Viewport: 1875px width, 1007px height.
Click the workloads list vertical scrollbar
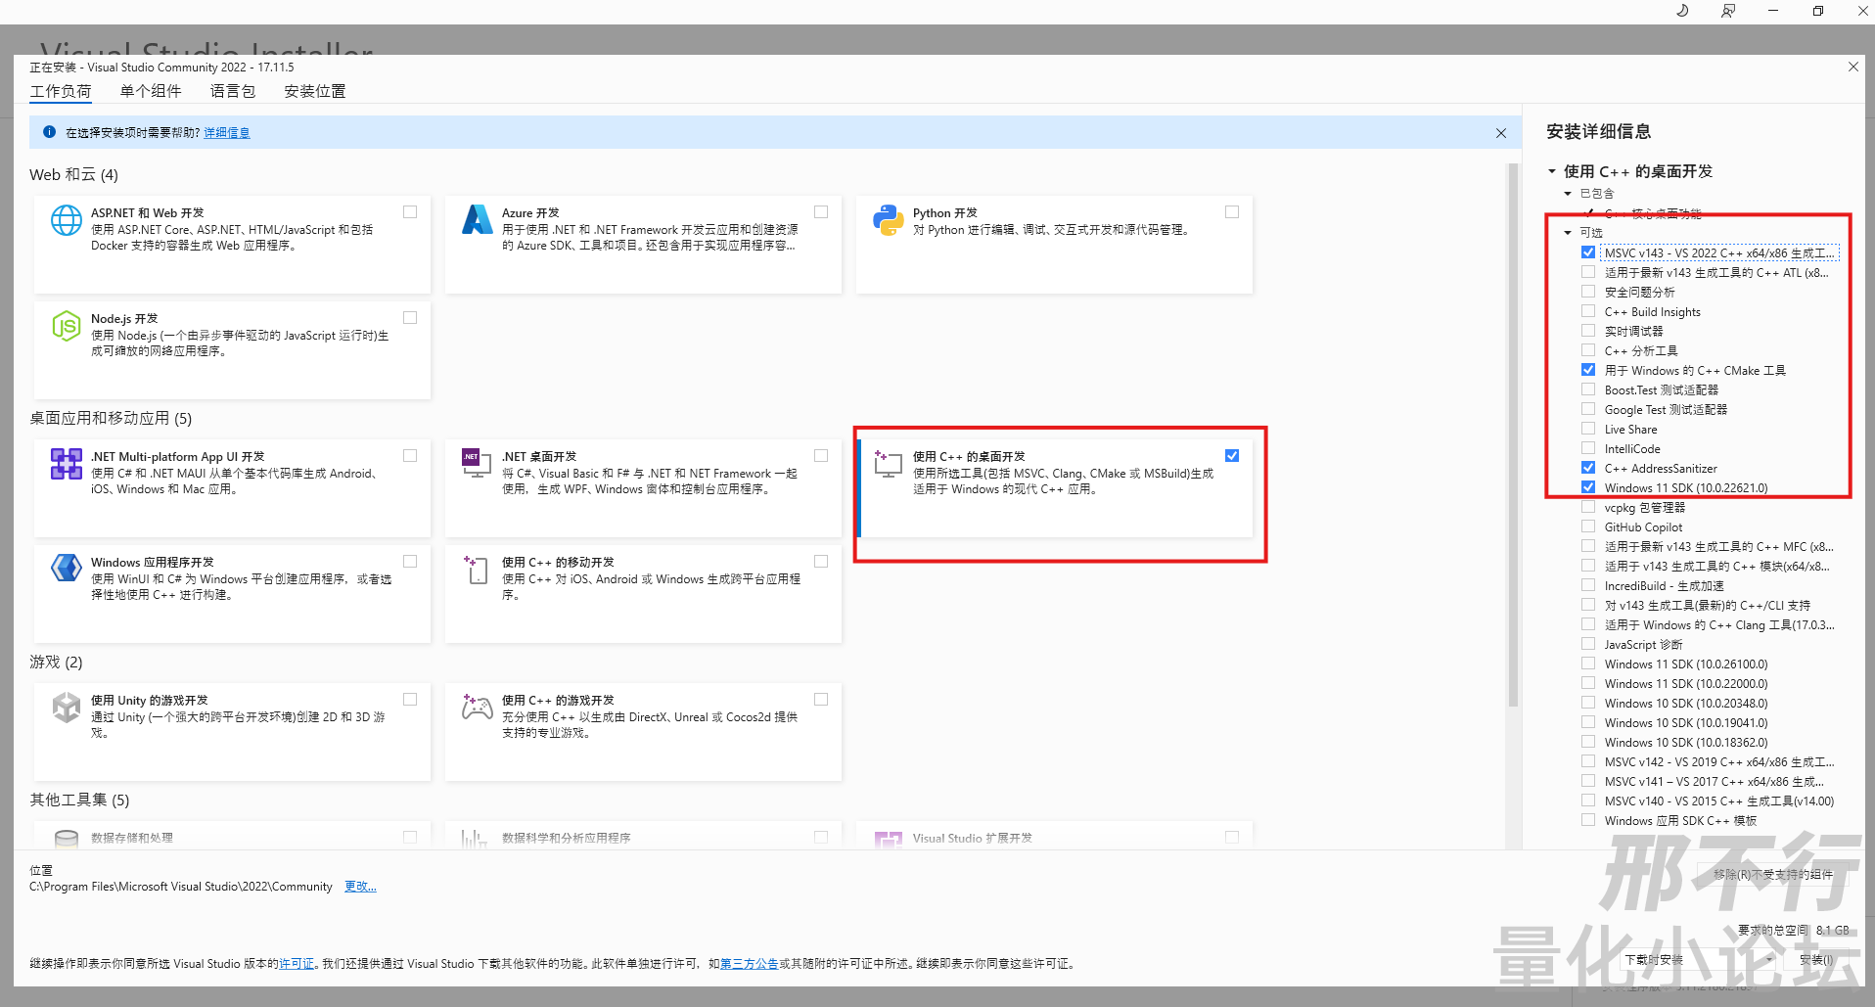coord(1513,440)
